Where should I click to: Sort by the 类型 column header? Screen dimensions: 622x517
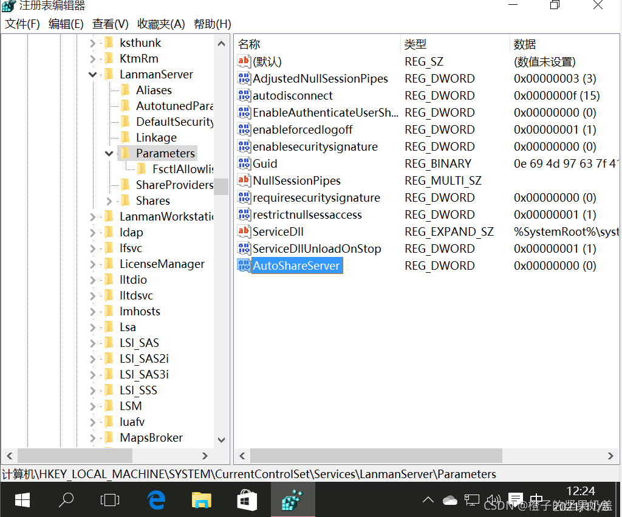pyautogui.click(x=454, y=44)
